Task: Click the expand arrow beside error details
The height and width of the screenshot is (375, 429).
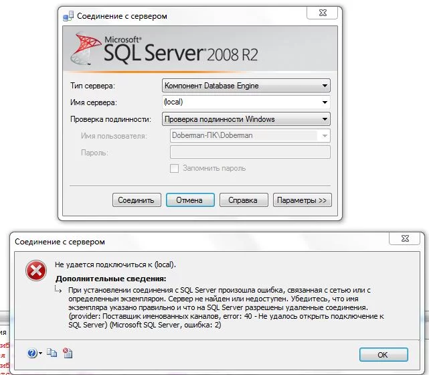Action: (x=58, y=289)
